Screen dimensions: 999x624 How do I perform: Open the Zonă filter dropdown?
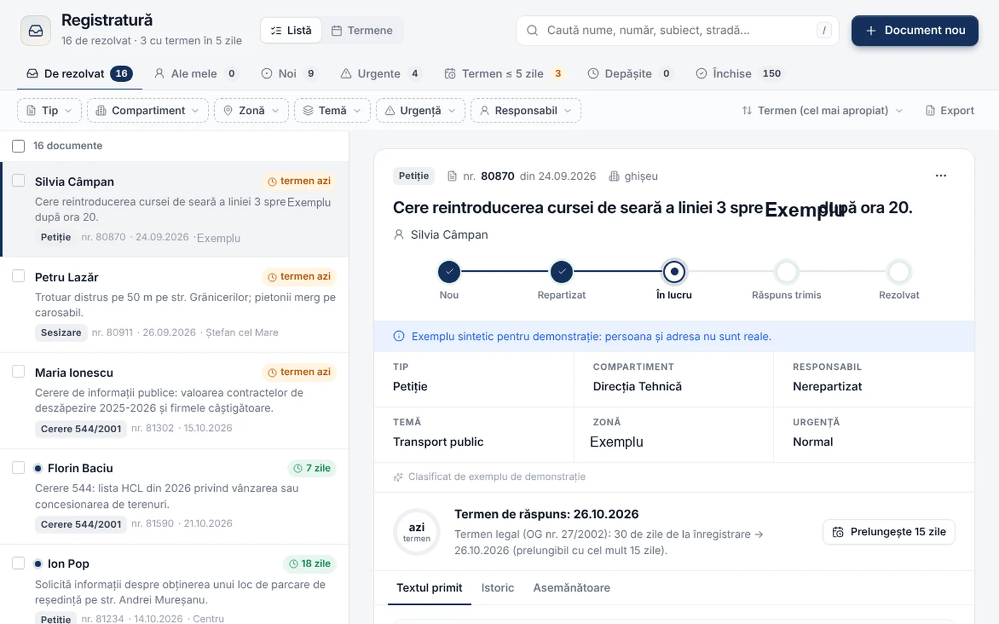251,111
